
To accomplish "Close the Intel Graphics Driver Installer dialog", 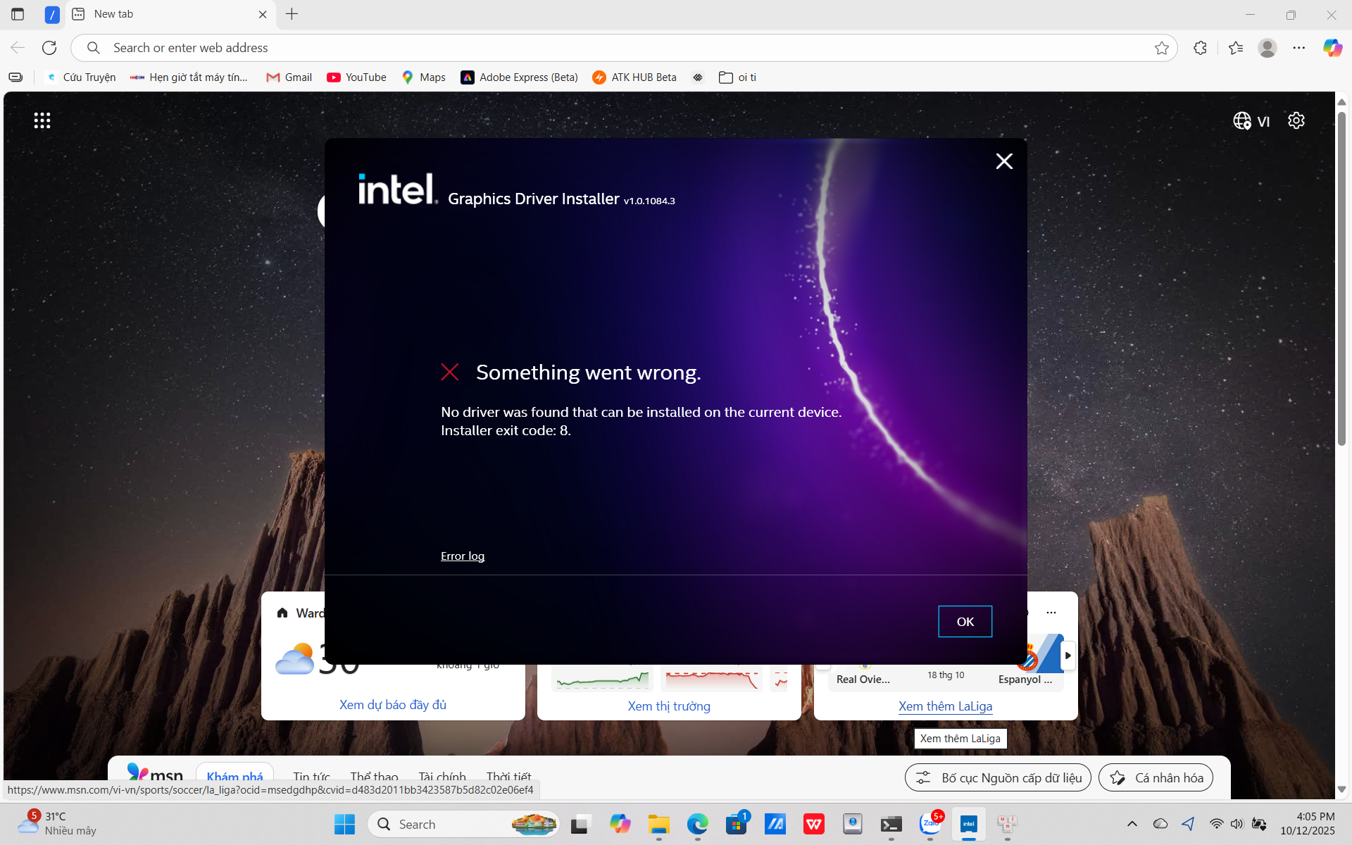I will (x=1004, y=161).
